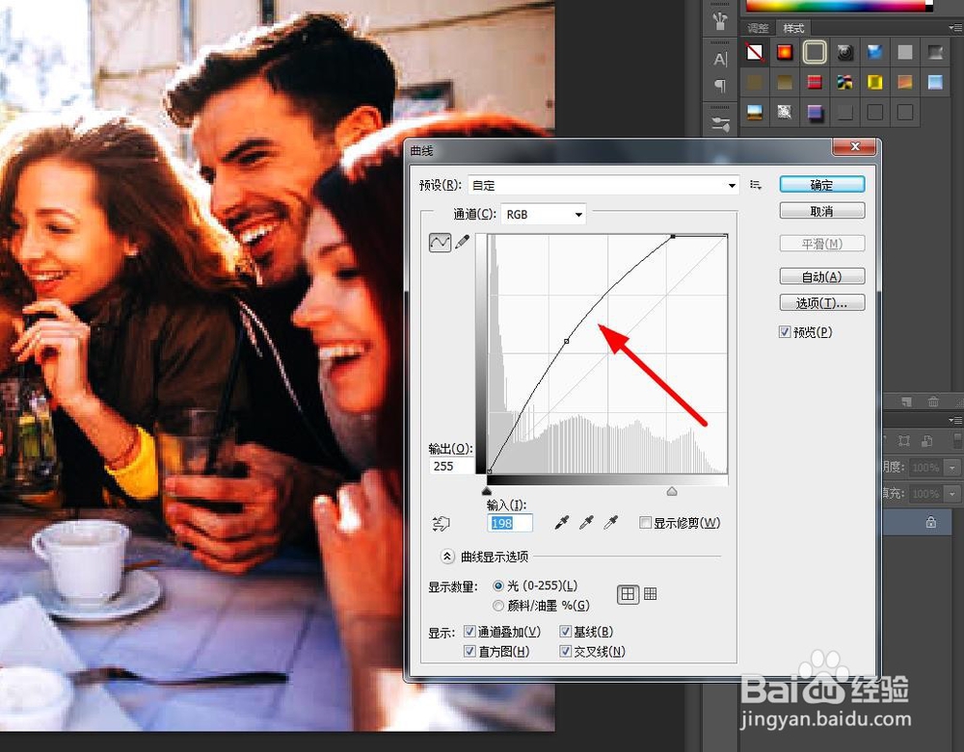Apply the red striped style swatch
This screenshot has width=964, height=752.
(815, 82)
